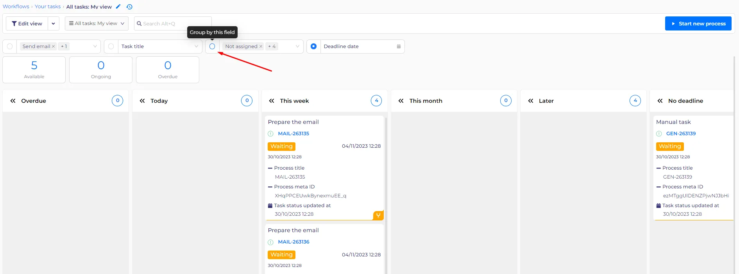Click the orange branch icon on MAIL-263135 card
The height and width of the screenshot is (274, 739).
point(378,215)
